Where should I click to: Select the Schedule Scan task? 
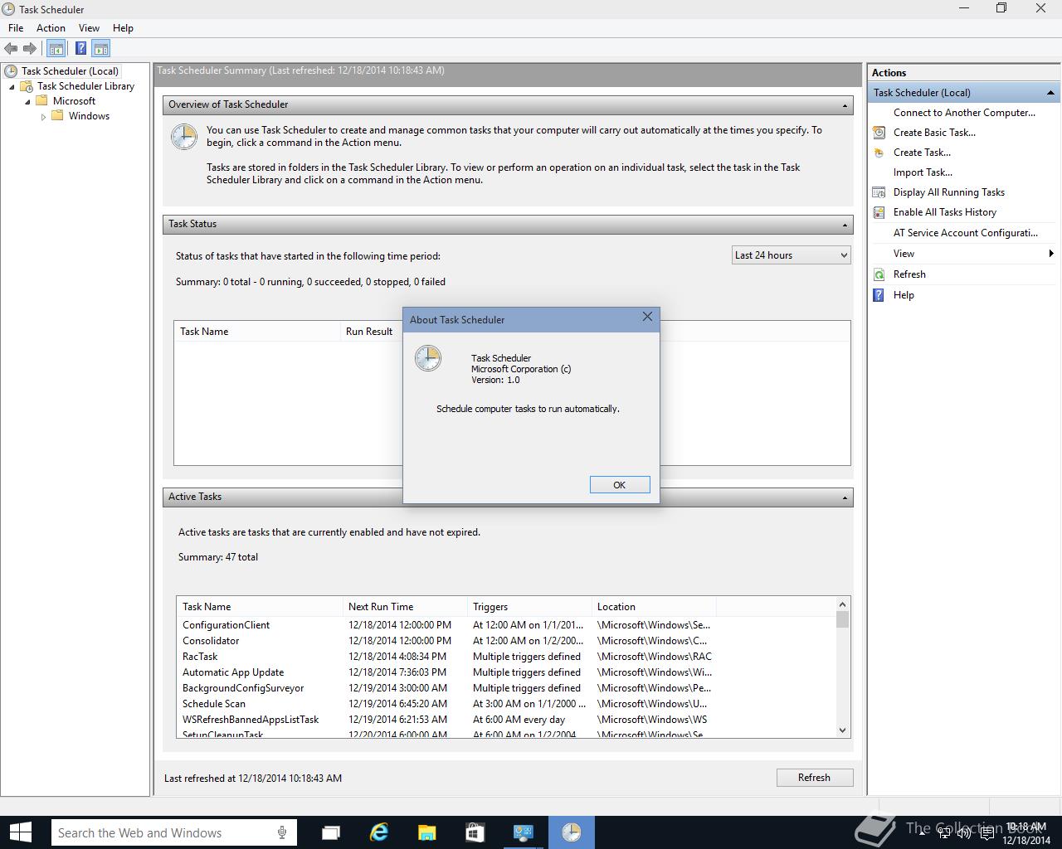pos(506,704)
